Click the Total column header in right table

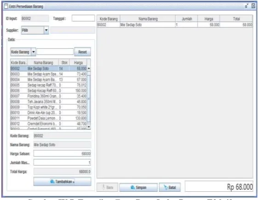pos(236,19)
